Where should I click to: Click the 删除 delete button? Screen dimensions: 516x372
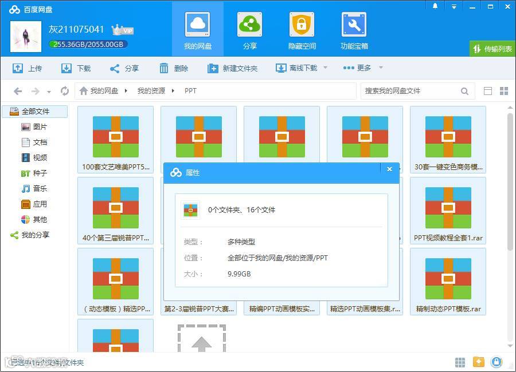tap(174, 68)
